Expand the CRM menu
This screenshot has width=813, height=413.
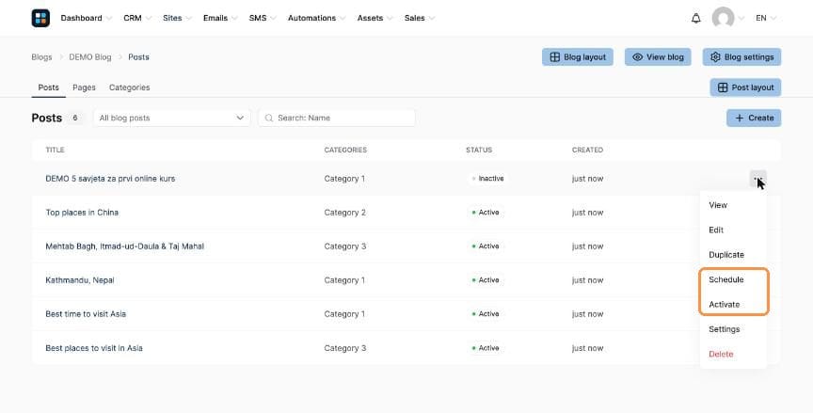[137, 18]
